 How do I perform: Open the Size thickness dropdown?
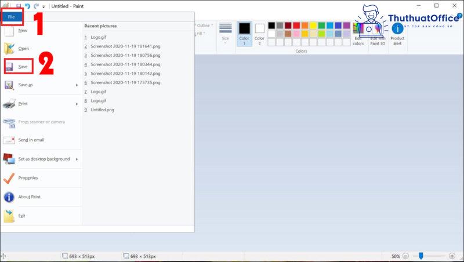tap(226, 33)
